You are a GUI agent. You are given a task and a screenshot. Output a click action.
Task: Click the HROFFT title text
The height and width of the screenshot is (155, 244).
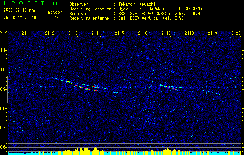[24, 3]
